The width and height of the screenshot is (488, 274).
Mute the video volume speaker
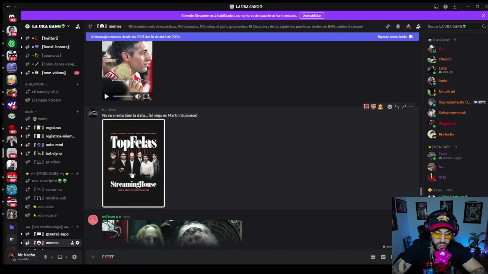(138, 97)
